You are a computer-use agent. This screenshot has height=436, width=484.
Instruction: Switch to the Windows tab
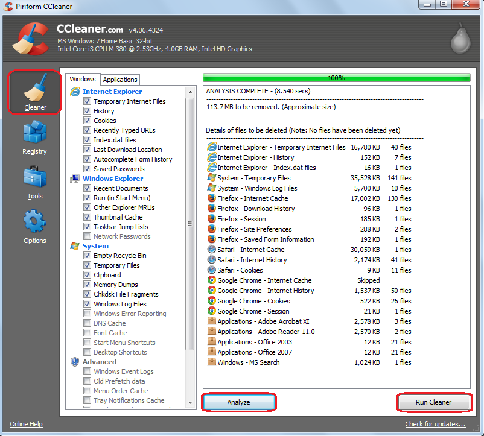(x=83, y=79)
